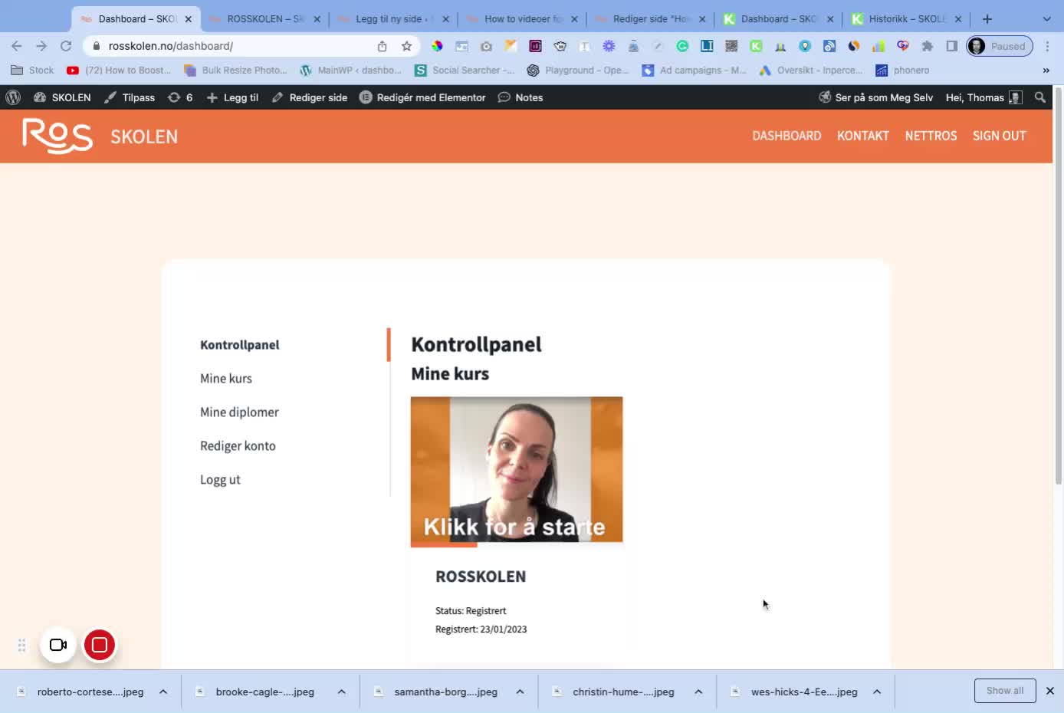1064x713 pixels.
Task: Switch to the Historikk – SKOLEN tab
Action: [x=906, y=19]
